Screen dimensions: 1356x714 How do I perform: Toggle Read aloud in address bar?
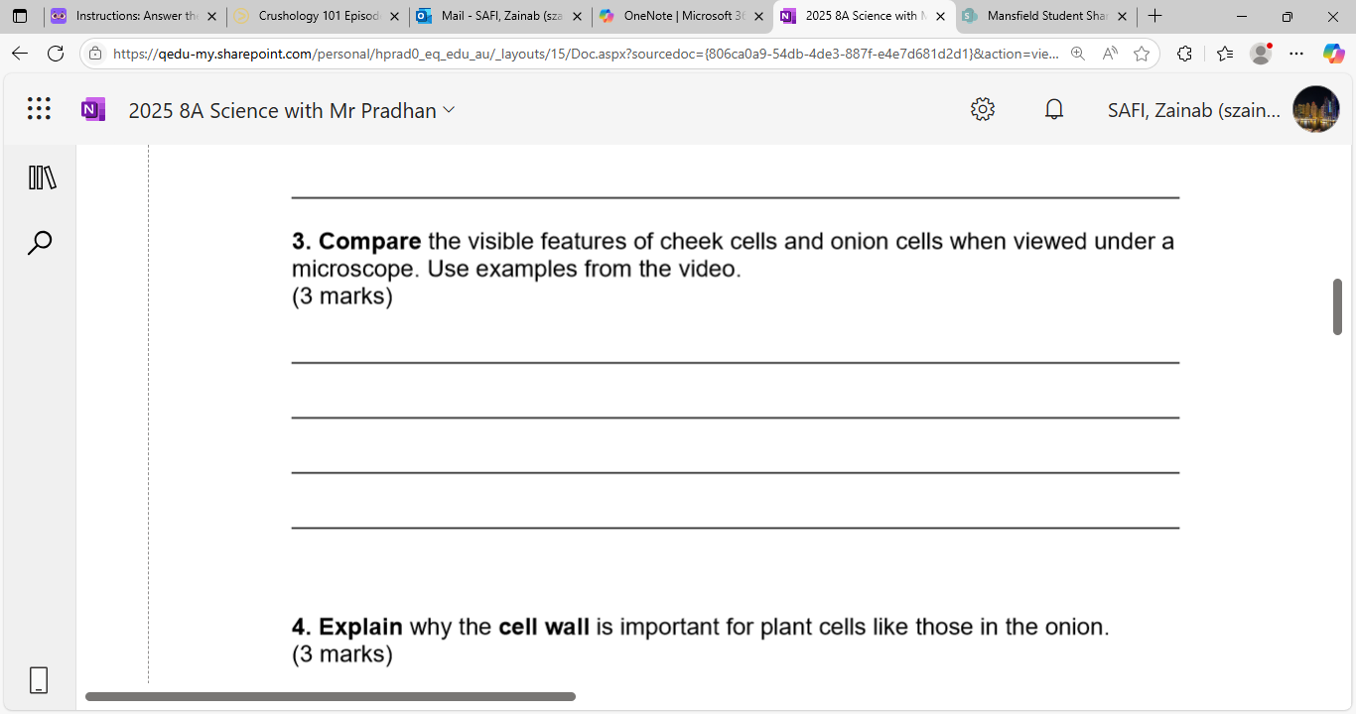click(1110, 54)
